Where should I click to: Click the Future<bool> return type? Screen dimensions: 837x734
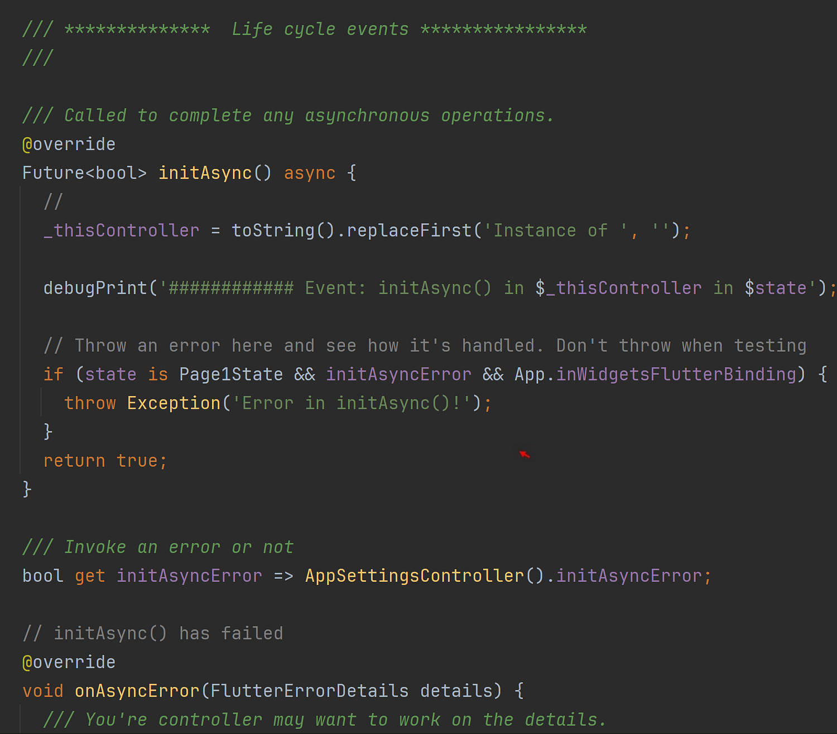(84, 173)
